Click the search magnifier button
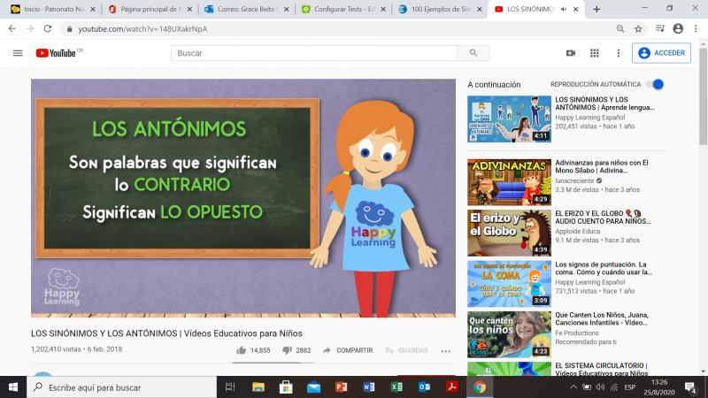 [473, 53]
